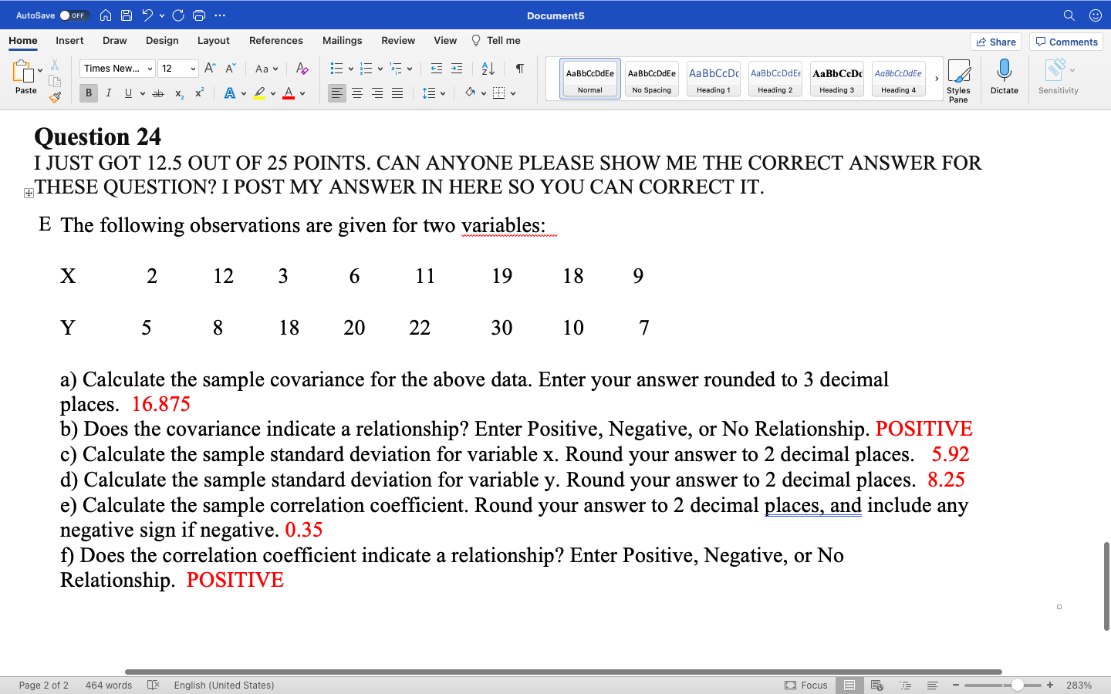1111x694 pixels.
Task: Expand the underline style arrow
Action: (x=143, y=93)
